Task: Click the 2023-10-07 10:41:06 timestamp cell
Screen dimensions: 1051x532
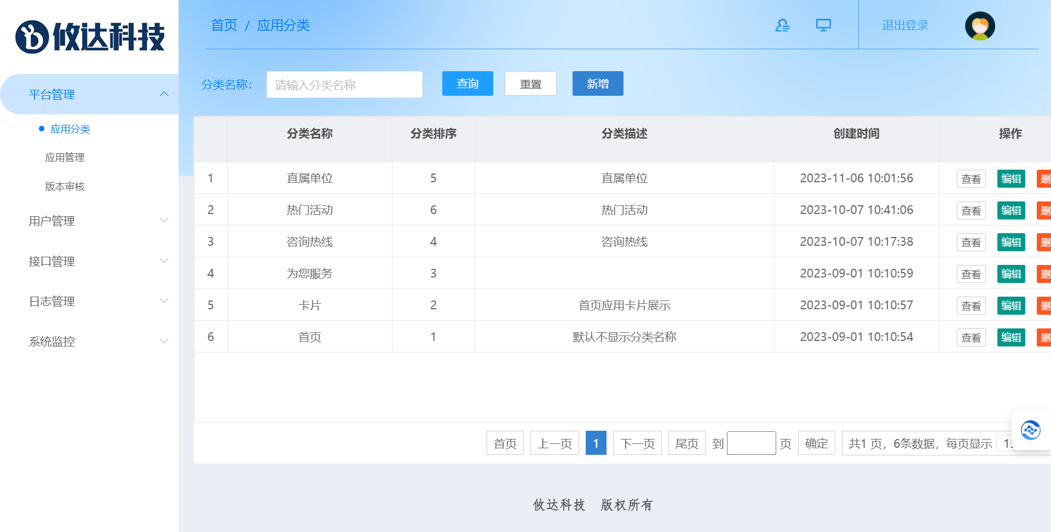Action: point(857,210)
